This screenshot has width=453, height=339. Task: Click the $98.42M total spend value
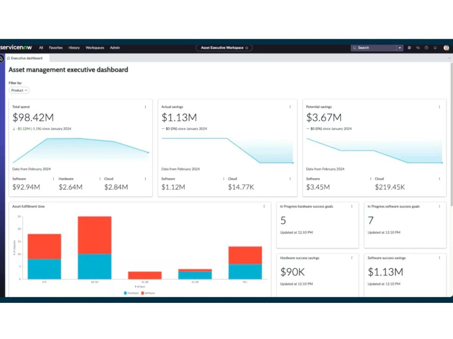tap(33, 118)
